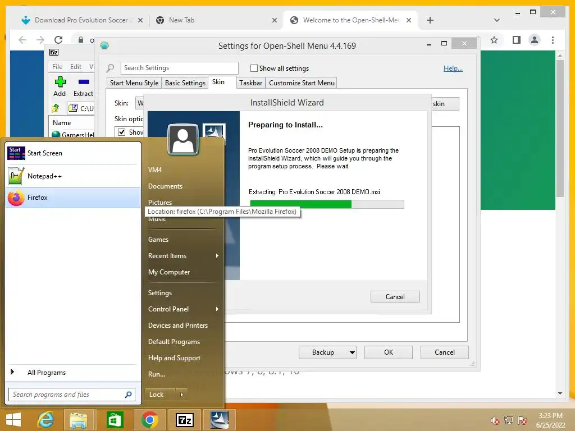Viewport: 575px width, 431px height.
Task: Click the muted volume tray icon
Action: [x=495, y=420]
